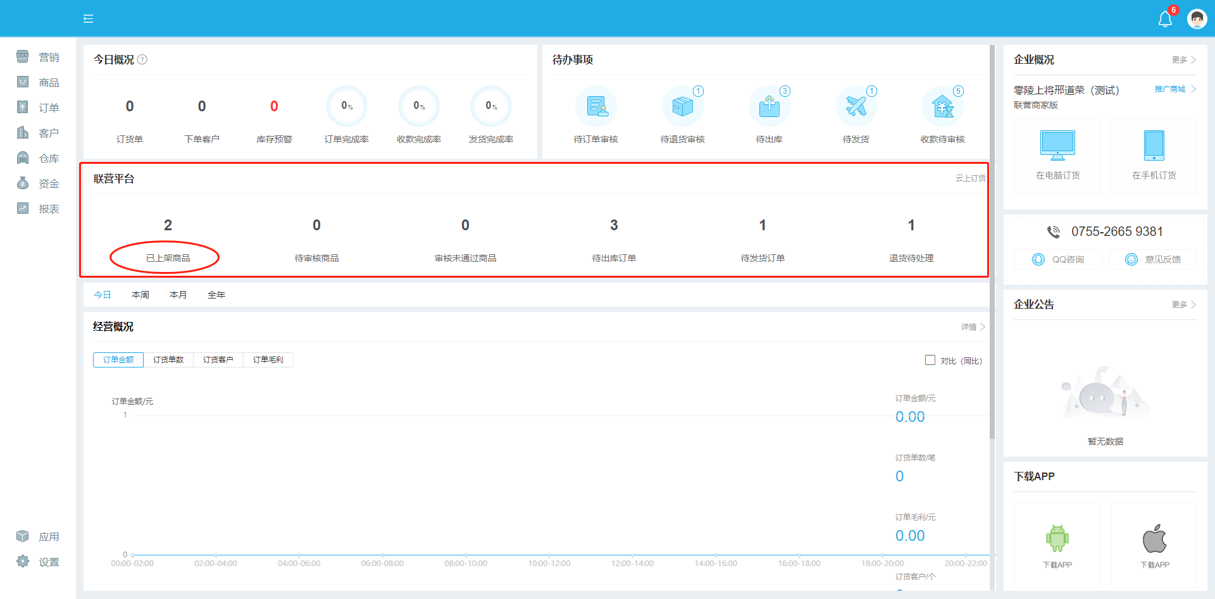Switch to the 本月 tab
The height and width of the screenshot is (599, 1215).
[x=178, y=295]
